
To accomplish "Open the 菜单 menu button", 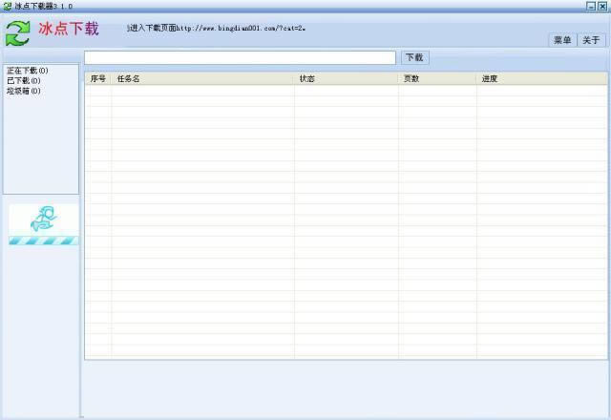I will pos(562,40).
